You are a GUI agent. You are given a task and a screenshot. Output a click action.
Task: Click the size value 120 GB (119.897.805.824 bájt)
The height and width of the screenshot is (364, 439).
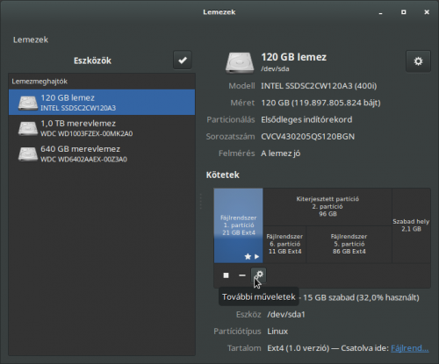(320, 103)
